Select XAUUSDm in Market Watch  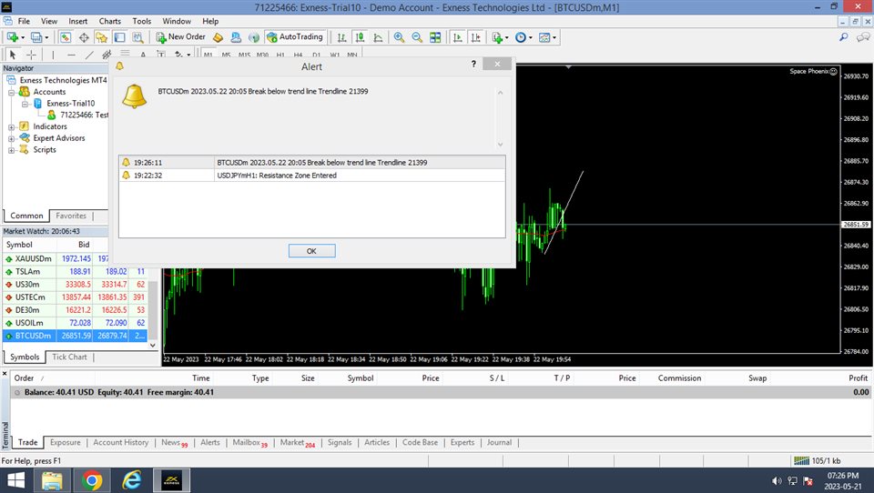(75, 259)
